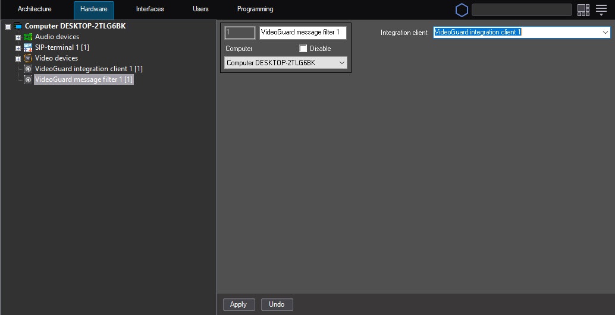Select Computer DESKTOP-2TLG6BK tree item

[76, 26]
